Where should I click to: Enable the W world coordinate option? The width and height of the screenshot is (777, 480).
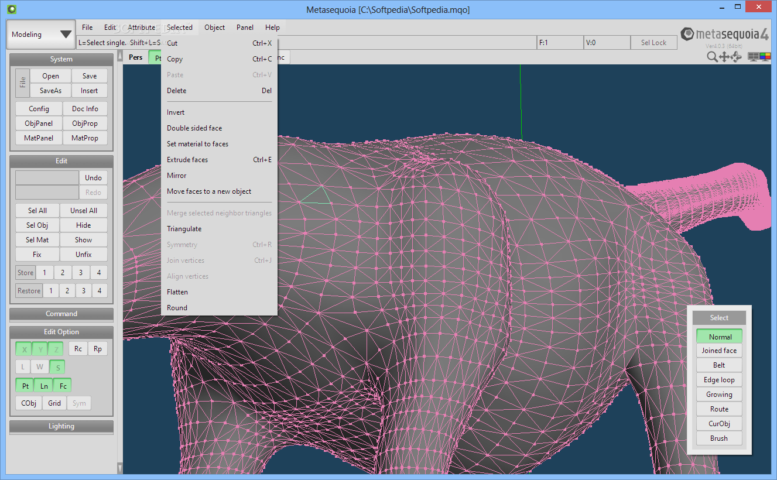coord(40,367)
